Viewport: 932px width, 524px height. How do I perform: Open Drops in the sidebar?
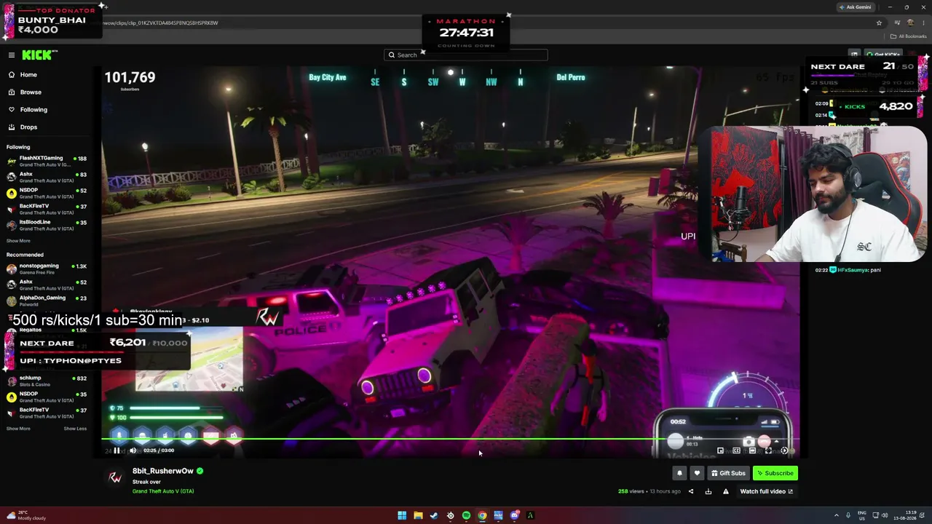pos(28,127)
